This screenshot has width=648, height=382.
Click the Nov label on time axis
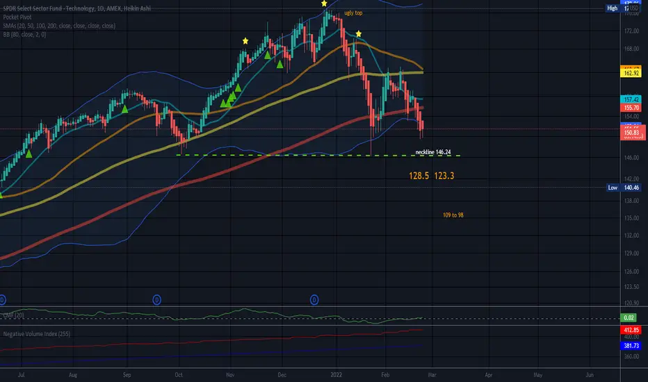tap(230, 375)
